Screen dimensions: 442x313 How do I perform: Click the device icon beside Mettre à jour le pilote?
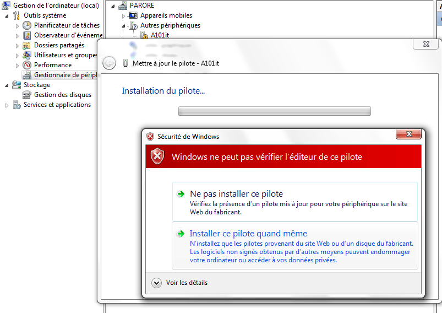125,63
